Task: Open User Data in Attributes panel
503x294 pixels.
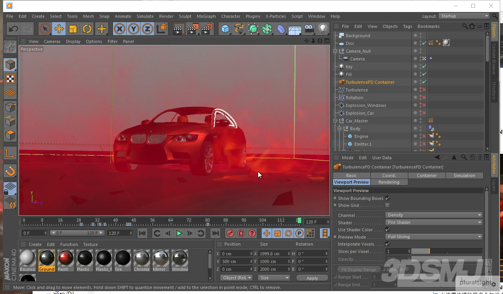Action: pyautogui.click(x=382, y=158)
